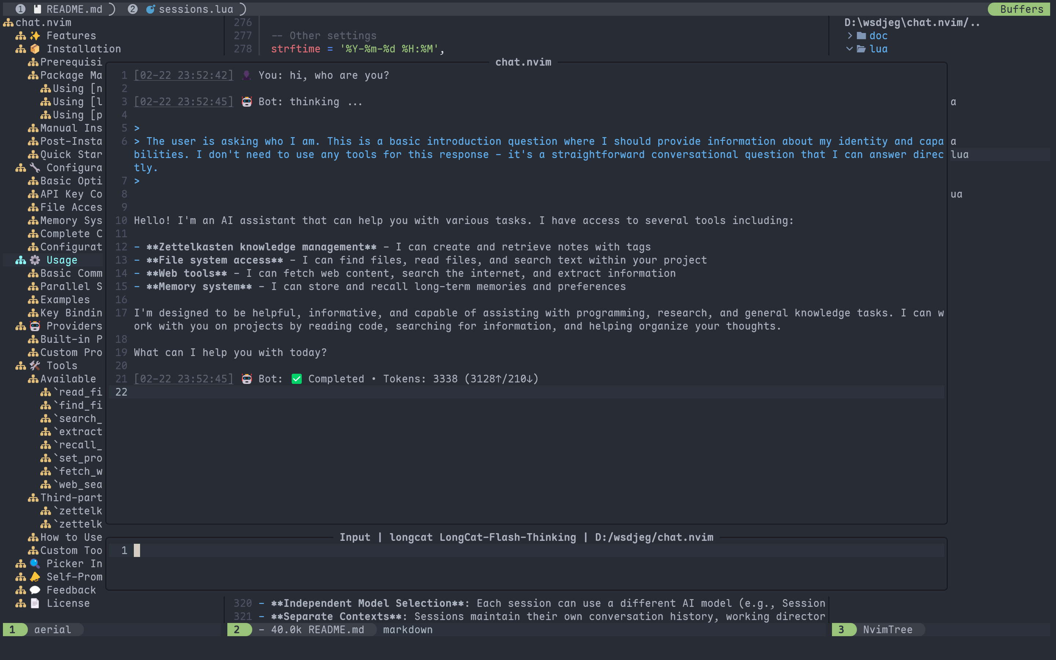Click the gear icon beside Usage

coord(35,260)
